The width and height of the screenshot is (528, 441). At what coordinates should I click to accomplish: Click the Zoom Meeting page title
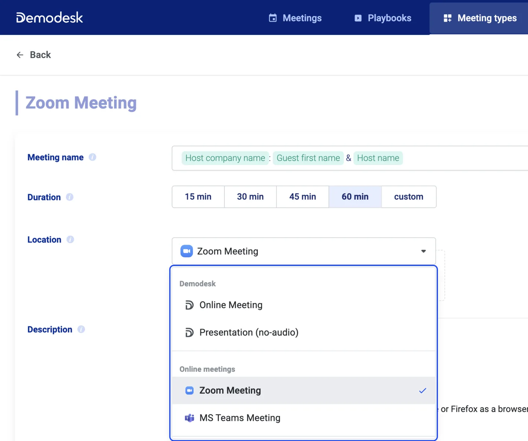coord(81,103)
